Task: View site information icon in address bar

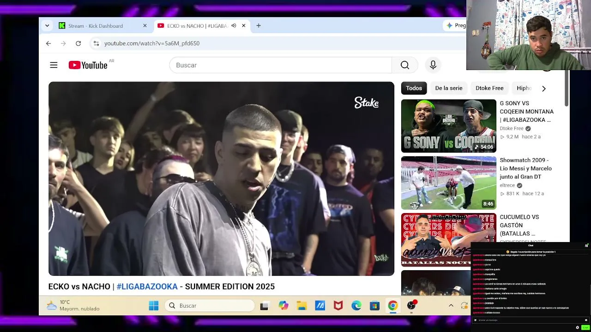Action: click(x=96, y=43)
